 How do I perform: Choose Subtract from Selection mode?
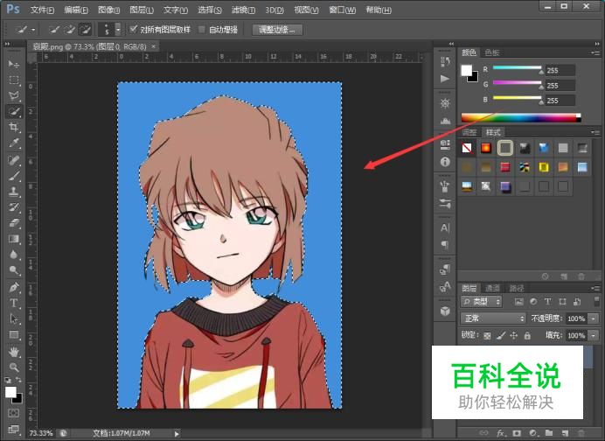point(85,29)
